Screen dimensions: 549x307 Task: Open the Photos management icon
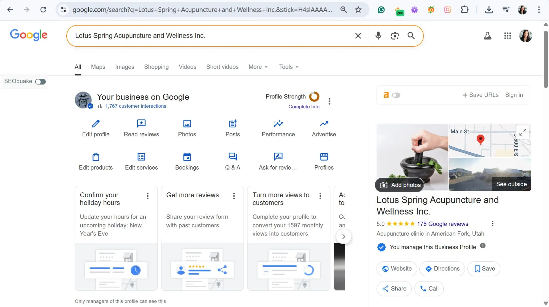pos(187,124)
